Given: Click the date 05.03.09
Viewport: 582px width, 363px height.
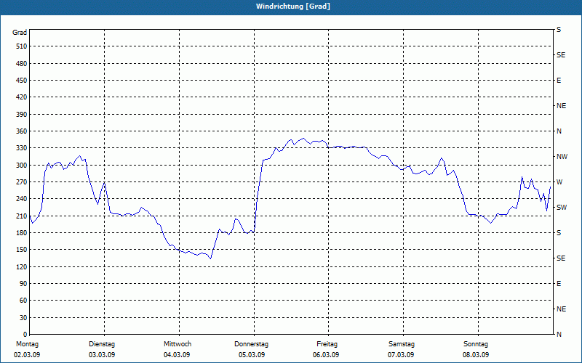Looking at the screenshot, I should click(x=252, y=355).
